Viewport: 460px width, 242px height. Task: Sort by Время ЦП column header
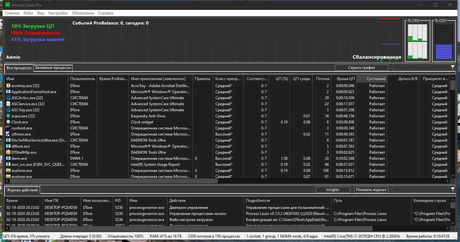pyautogui.click(x=344, y=79)
